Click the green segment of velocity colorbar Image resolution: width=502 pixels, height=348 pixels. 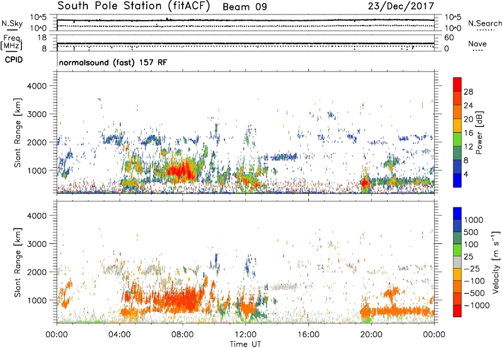(457, 250)
